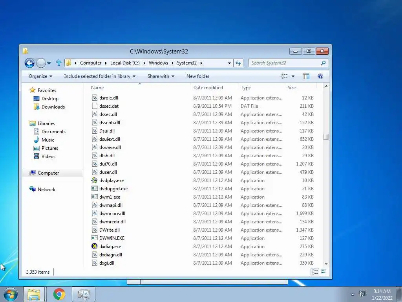Click the dxdiag.exe icon
402x302 pixels.
pos(94,246)
